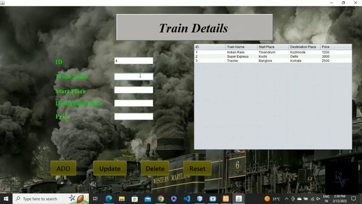Launch Google Chrome from the taskbar
This screenshot has height=204, width=362.
click(x=161, y=199)
